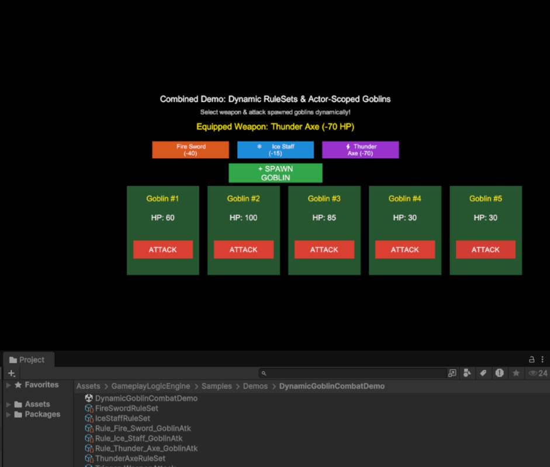The height and width of the screenshot is (467, 550).
Task: Select the FireSwordRuleSet asset
Action: pos(127,409)
